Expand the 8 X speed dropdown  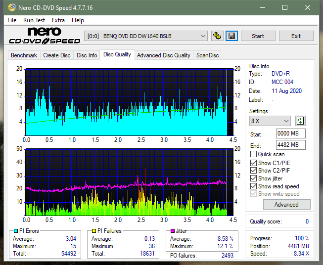(x=270, y=121)
